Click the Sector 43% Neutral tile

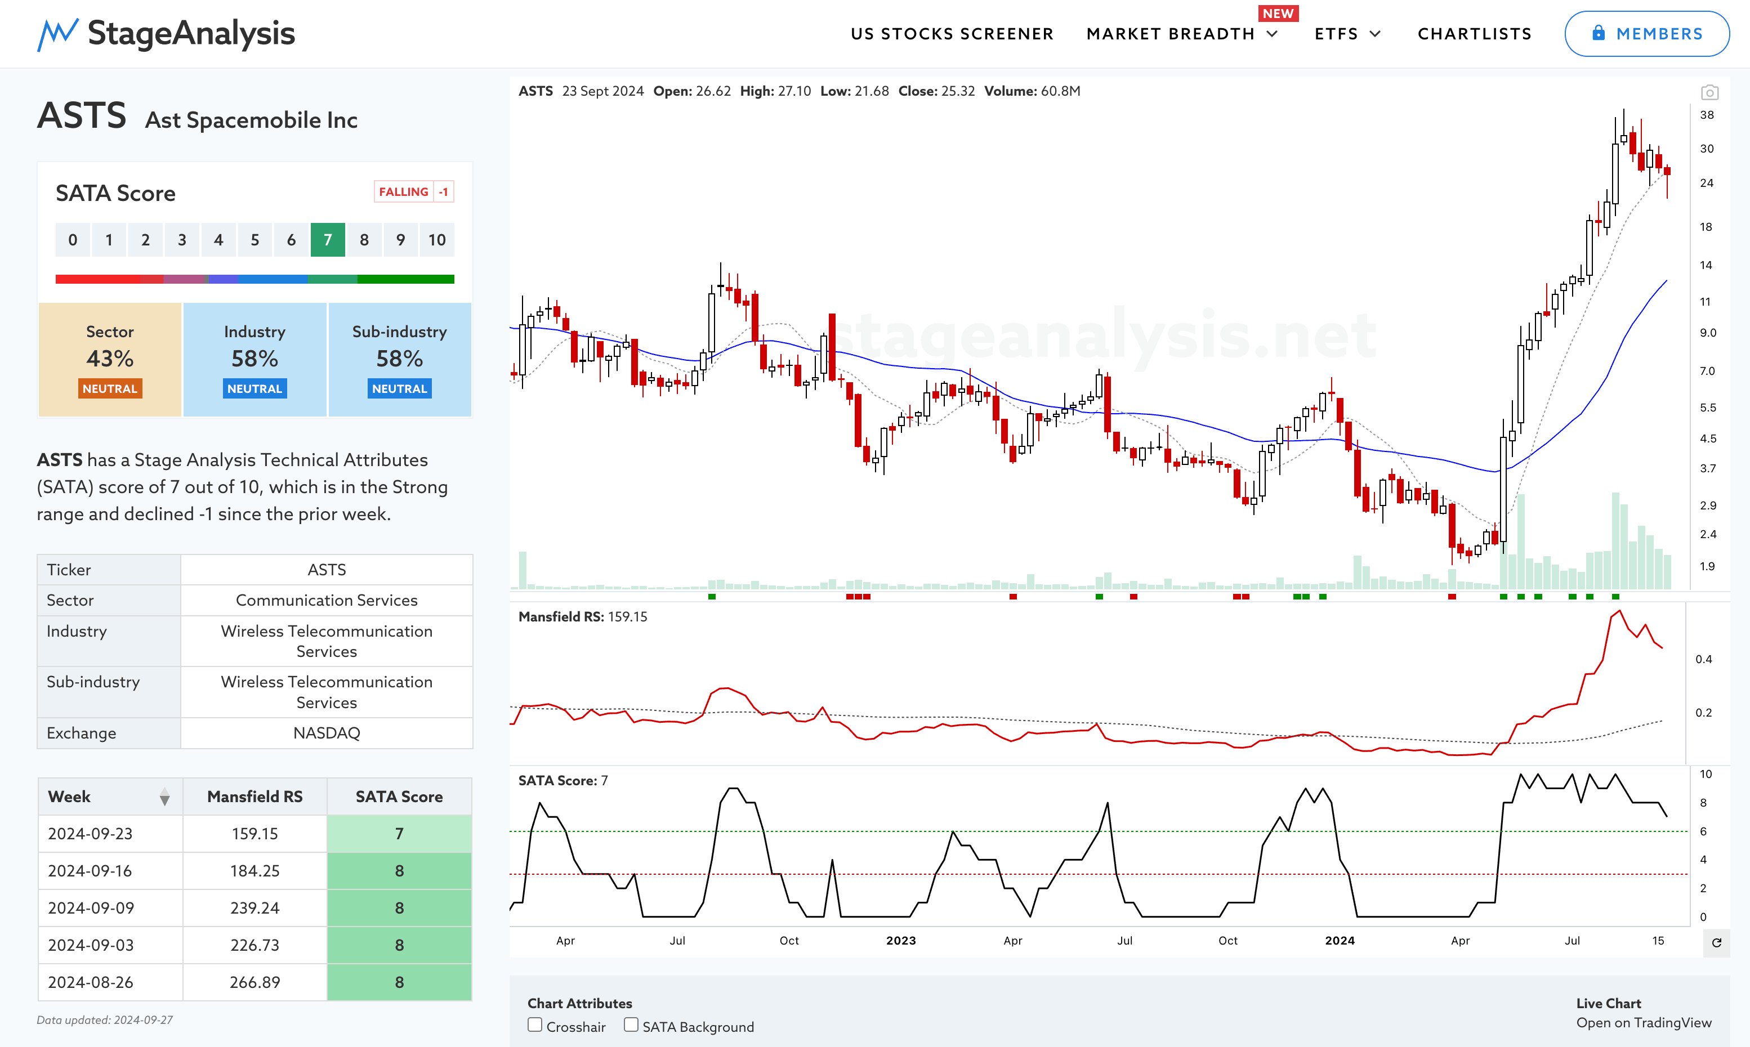(110, 360)
